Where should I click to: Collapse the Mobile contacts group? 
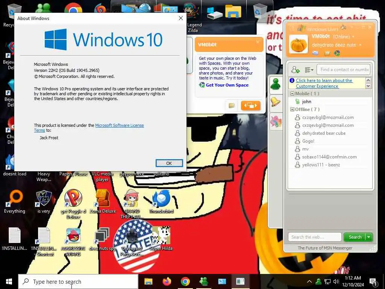point(292,94)
